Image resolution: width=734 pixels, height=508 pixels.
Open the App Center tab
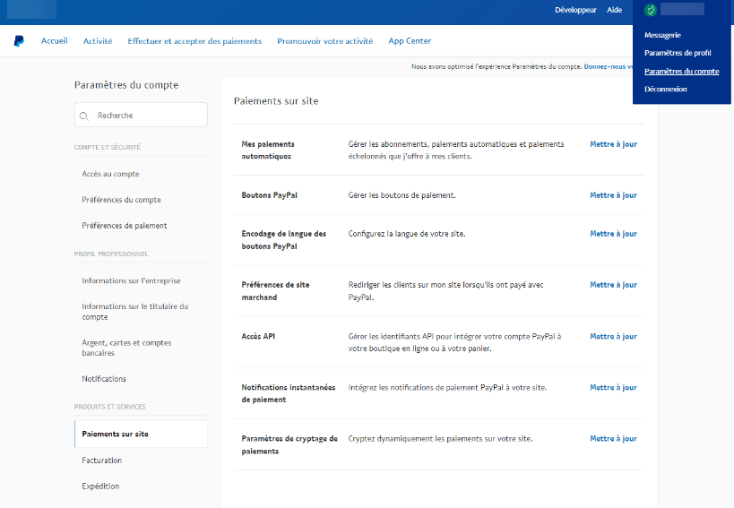[x=410, y=41]
